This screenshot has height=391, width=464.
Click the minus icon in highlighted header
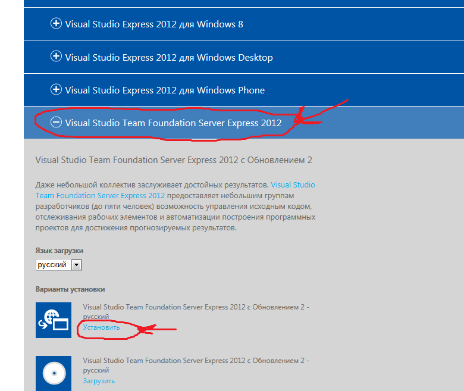[56, 122]
